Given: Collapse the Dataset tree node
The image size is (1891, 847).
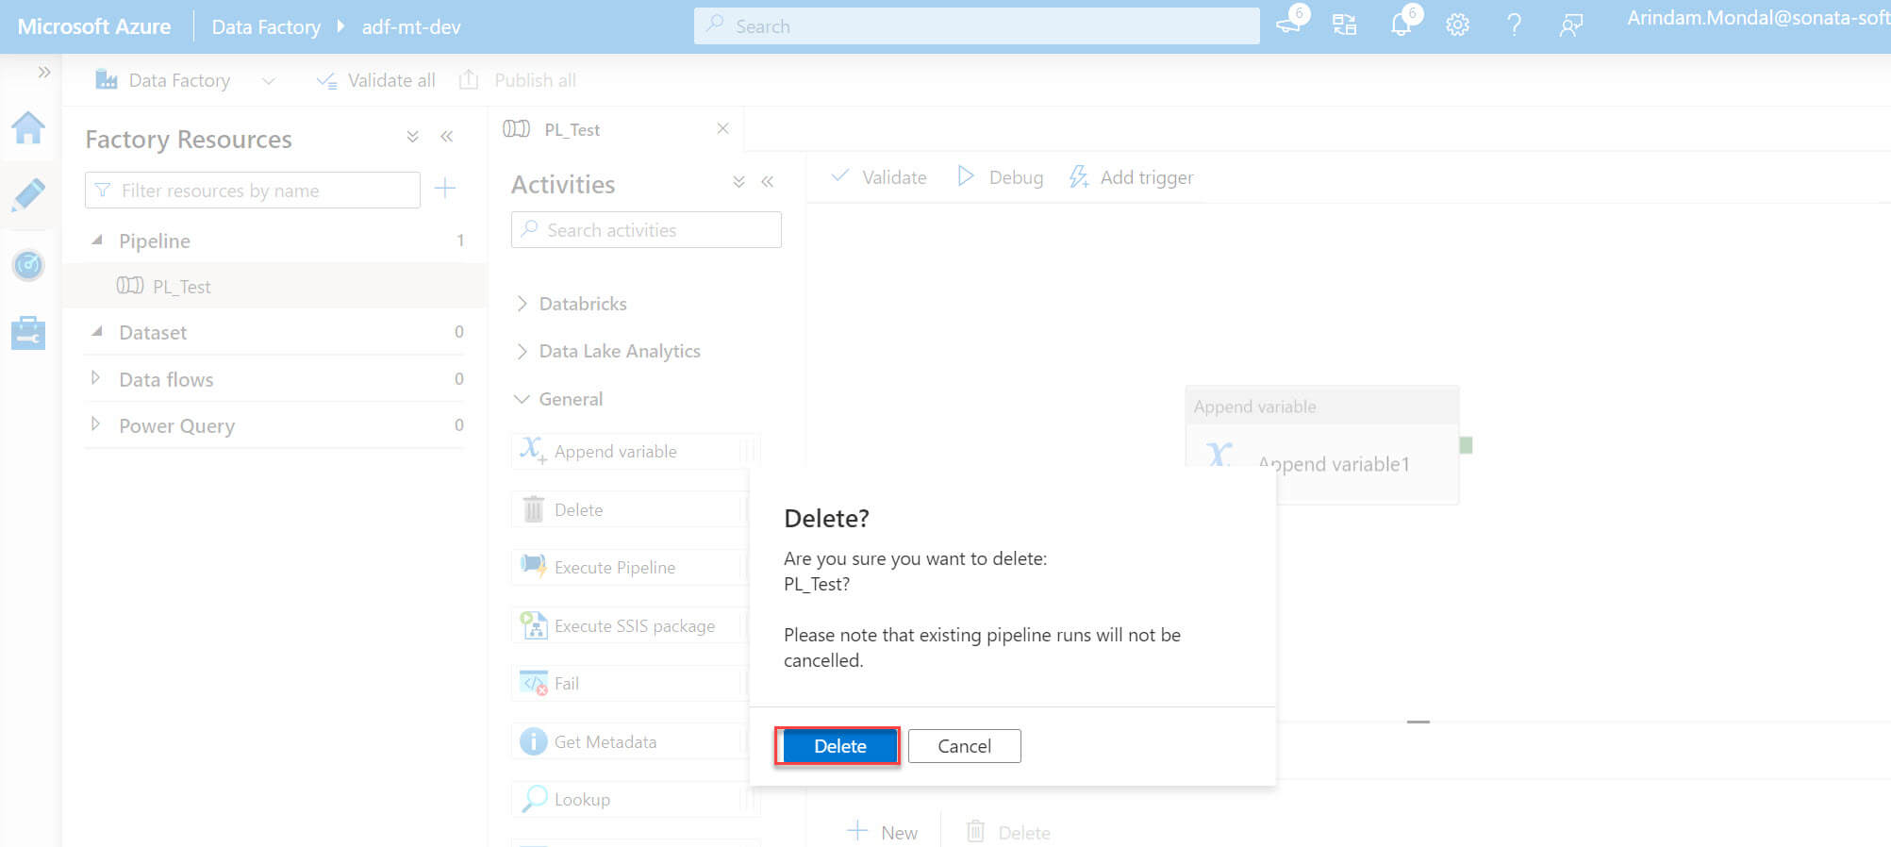Looking at the screenshot, I should (96, 332).
